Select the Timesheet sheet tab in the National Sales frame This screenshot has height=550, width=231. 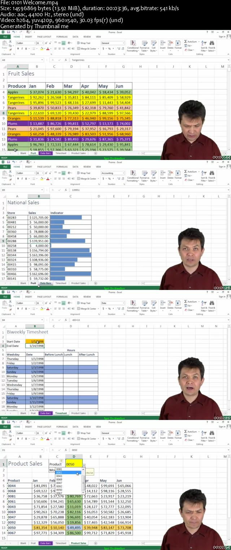pyautogui.click(x=61, y=283)
